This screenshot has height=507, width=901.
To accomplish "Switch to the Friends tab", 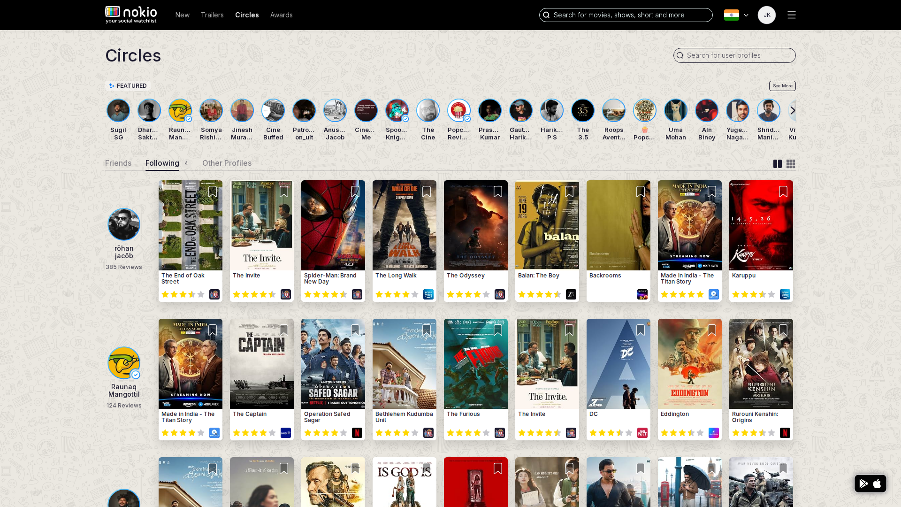I will tap(118, 163).
